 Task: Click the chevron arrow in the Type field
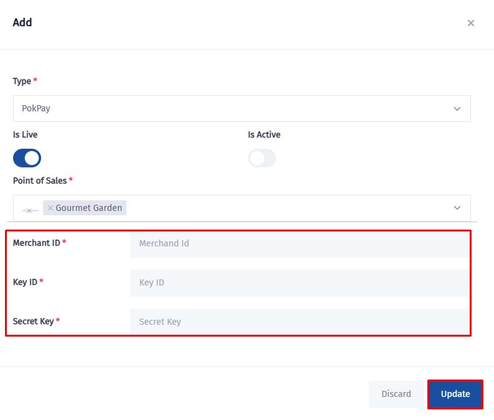coord(457,109)
